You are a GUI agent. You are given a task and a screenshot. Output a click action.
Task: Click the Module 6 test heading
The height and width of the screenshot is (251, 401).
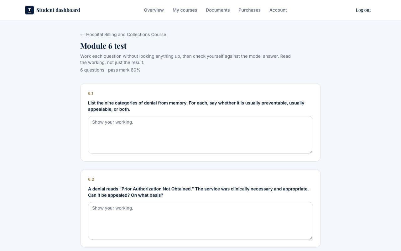click(103, 46)
